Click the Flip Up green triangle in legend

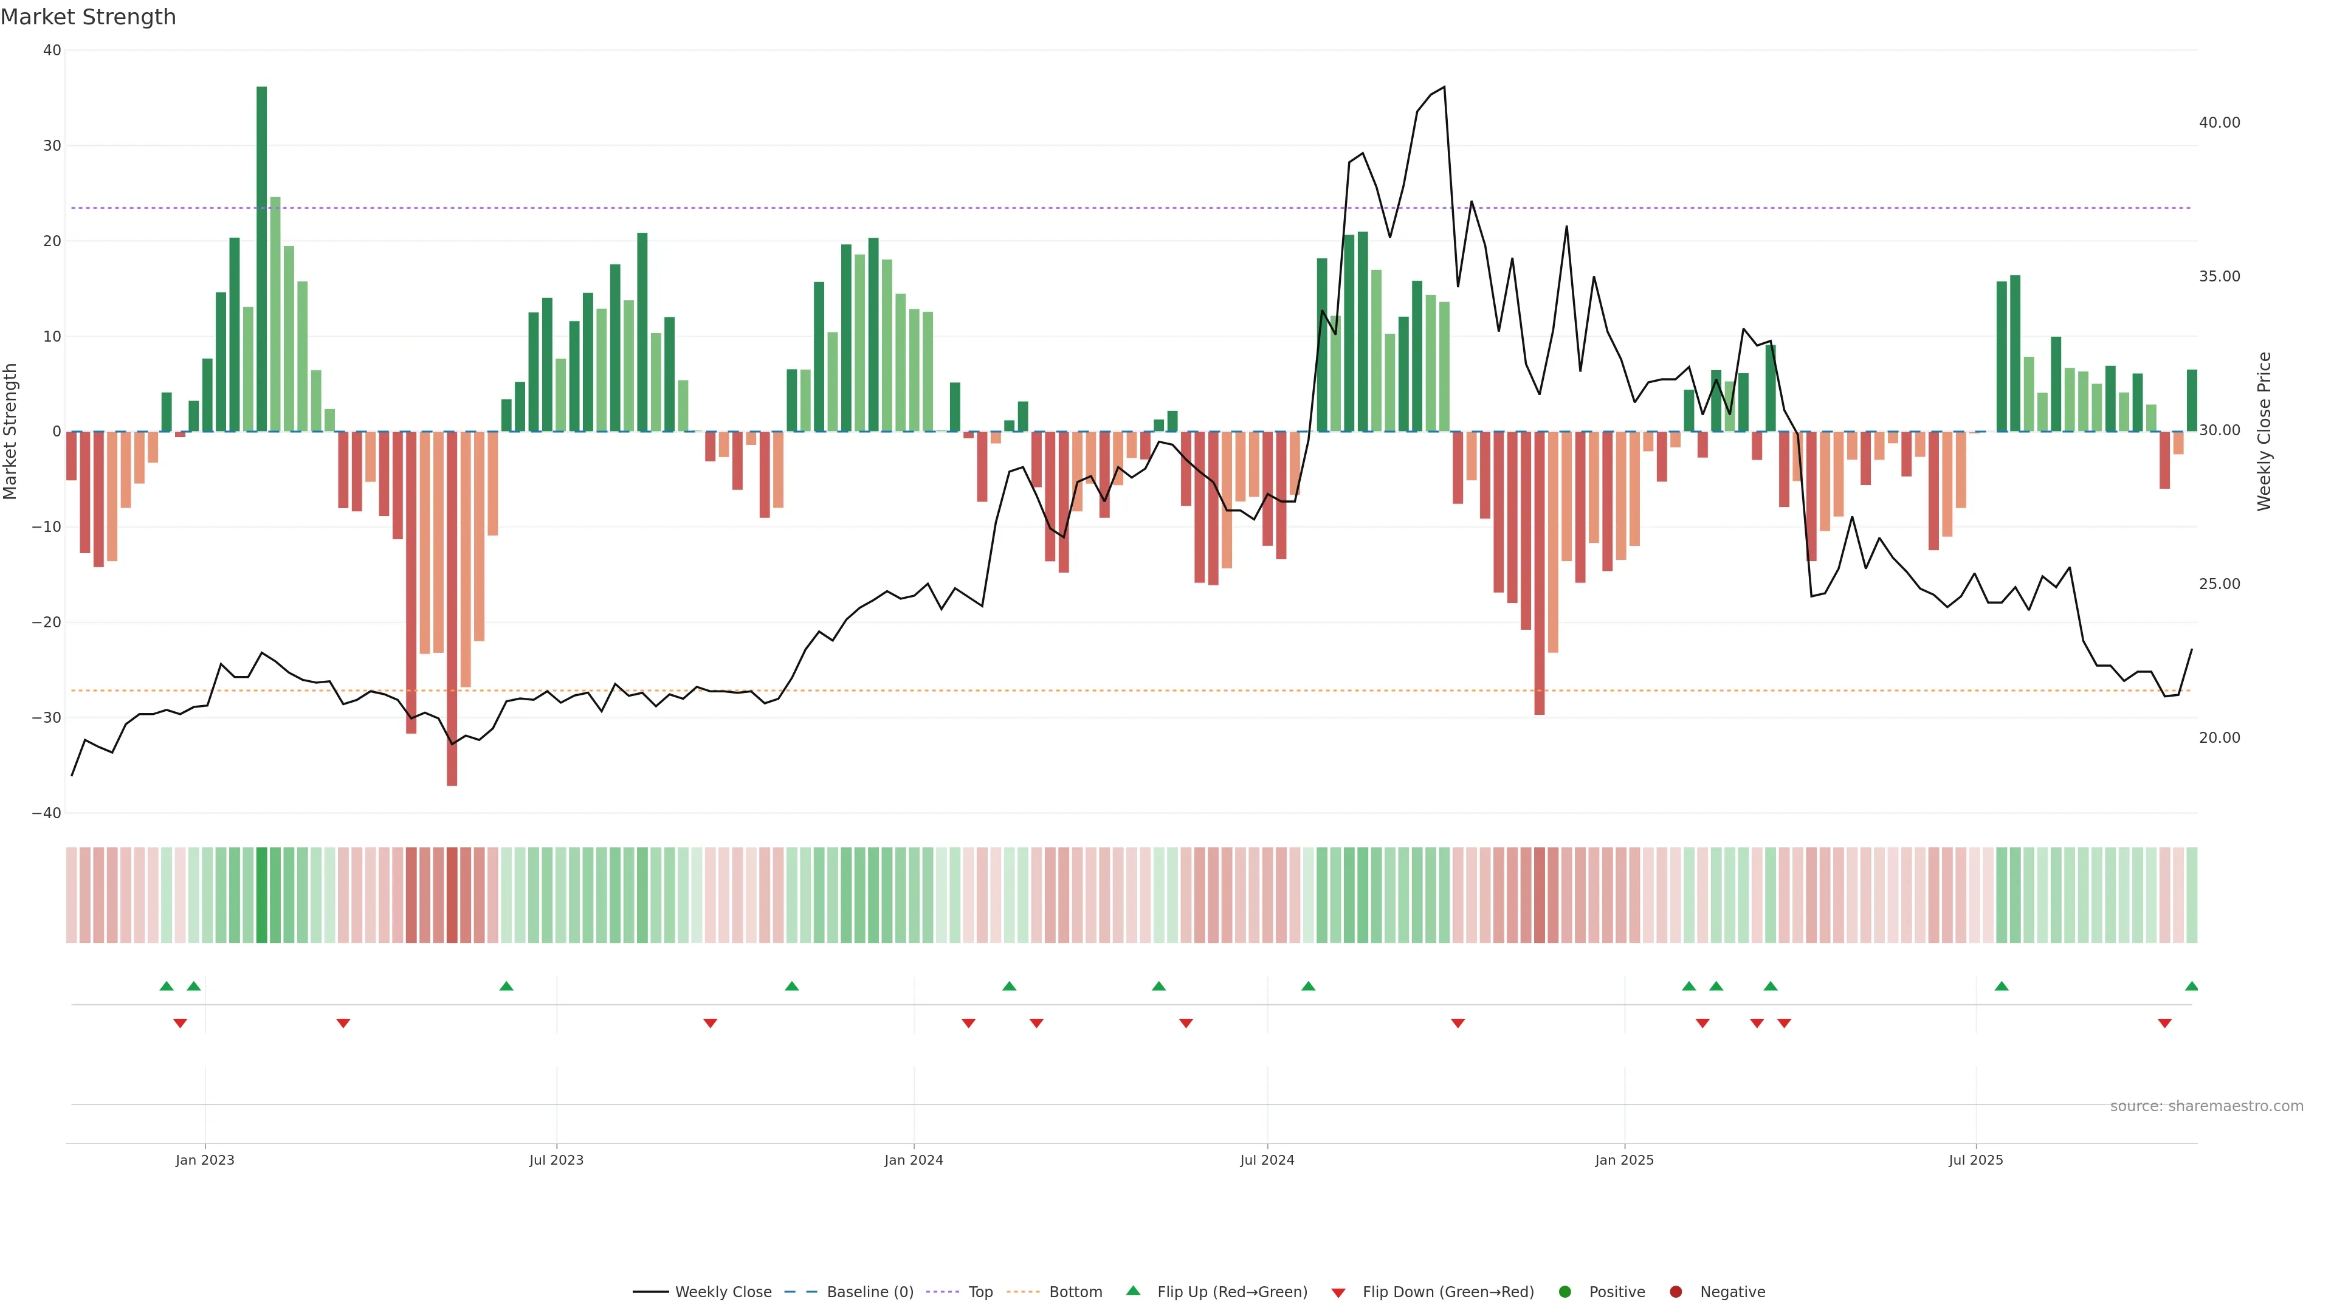click(x=1132, y=1291)
